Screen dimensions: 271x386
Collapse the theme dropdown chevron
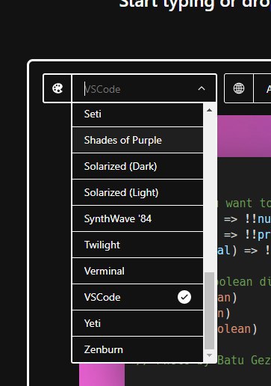pyautogui.click(x=202, y=88)
